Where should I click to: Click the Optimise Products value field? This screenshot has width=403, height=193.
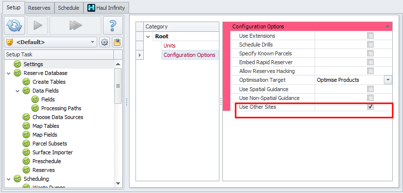pyautogui.click(x=349, y=80)
